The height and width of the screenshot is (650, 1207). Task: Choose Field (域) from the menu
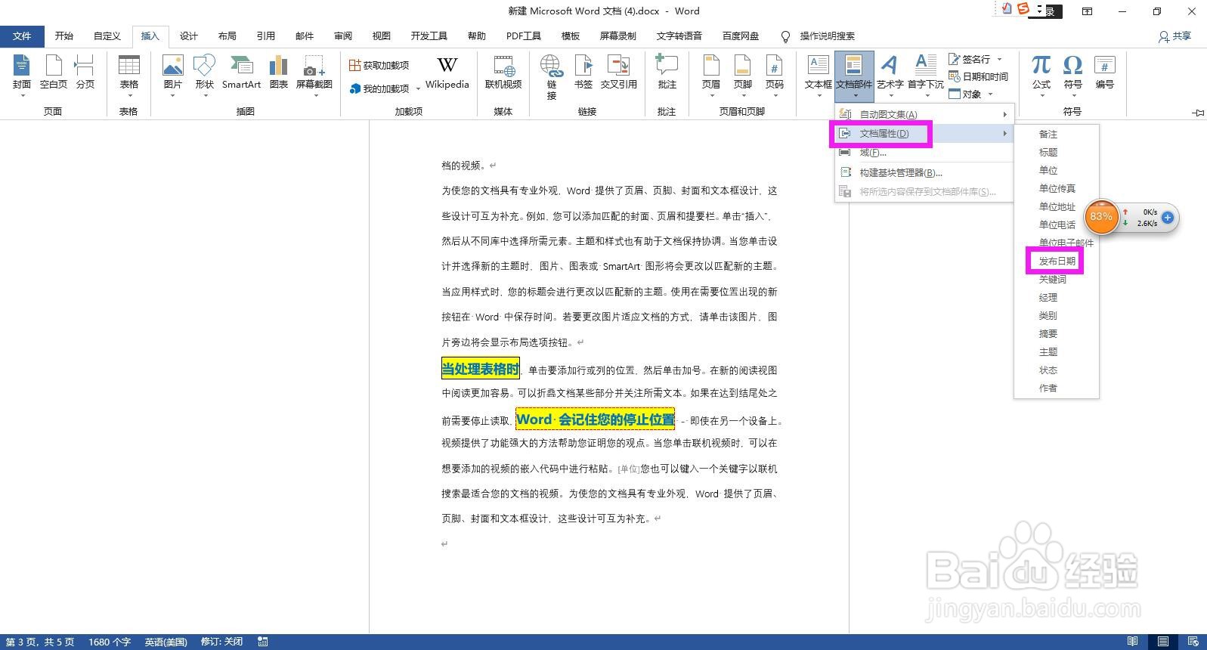[924, 153]
